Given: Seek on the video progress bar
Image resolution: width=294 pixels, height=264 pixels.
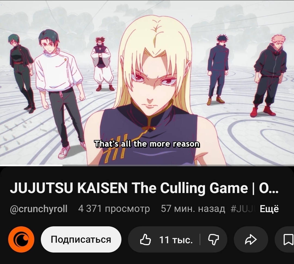Looking at the screenshot, I should click(x=147, y=165).
